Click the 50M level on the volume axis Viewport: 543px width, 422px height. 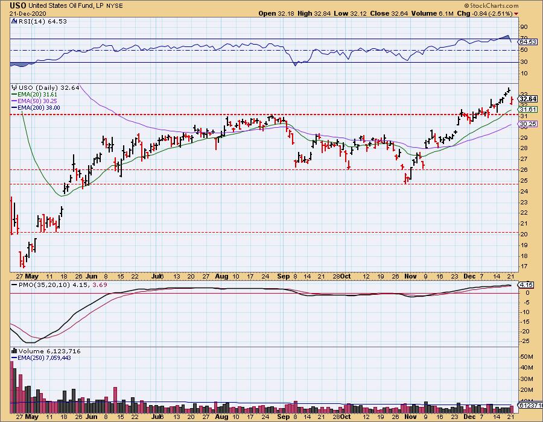tap(526, 357)
